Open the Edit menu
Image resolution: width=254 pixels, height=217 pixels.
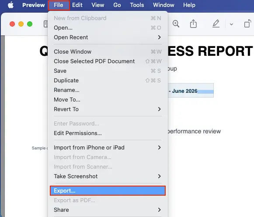pos(77,5)
